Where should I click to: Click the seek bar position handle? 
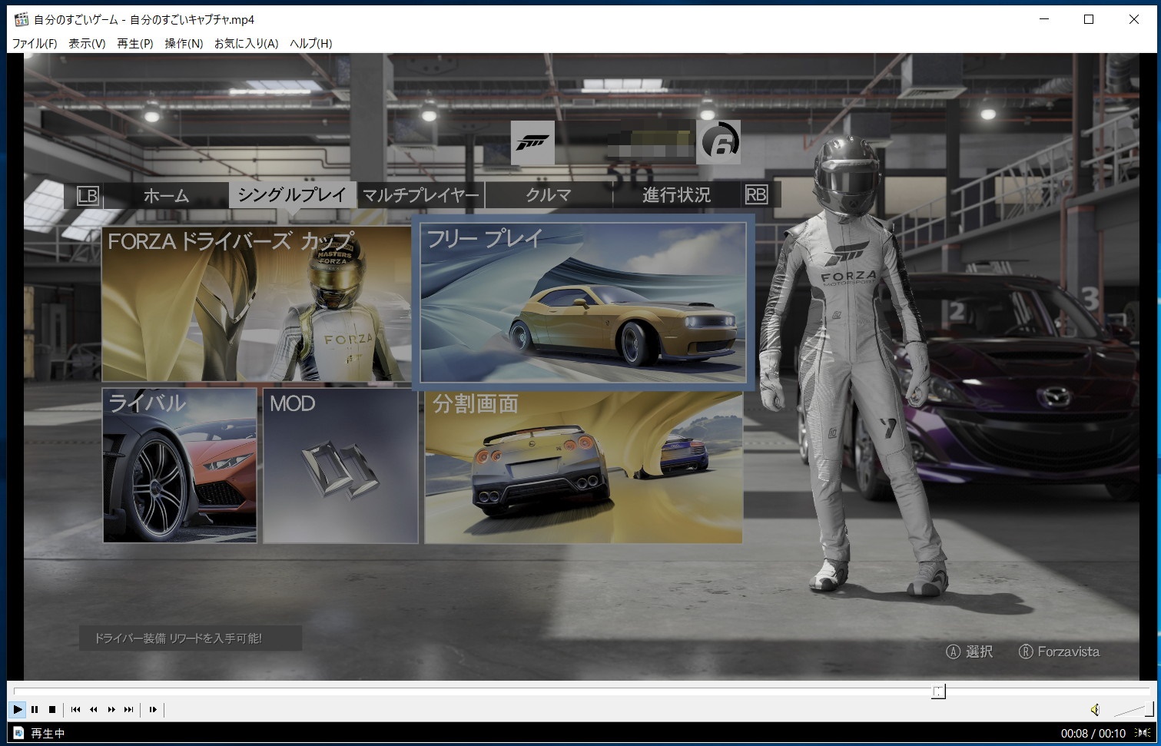pyautogui.click(x=938, y=691)
